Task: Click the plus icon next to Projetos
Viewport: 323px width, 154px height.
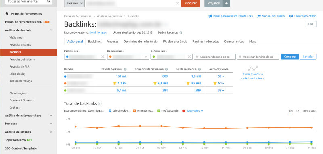Action: (226, 4)
